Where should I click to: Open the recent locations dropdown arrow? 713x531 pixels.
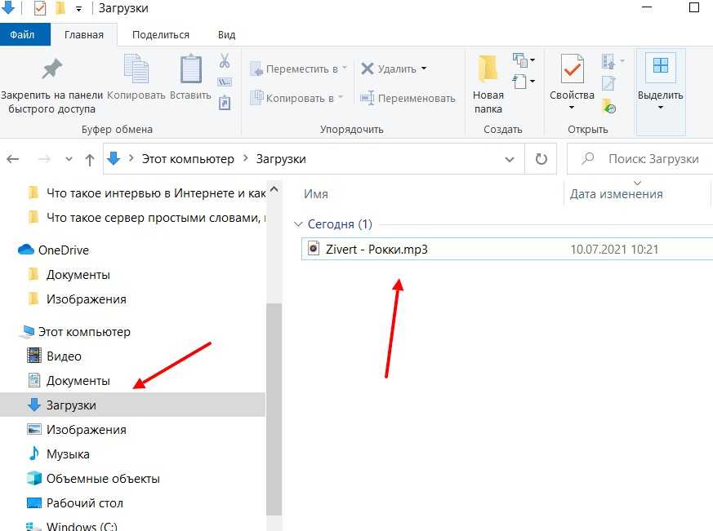pyautogui.click(x=69, y=159)
